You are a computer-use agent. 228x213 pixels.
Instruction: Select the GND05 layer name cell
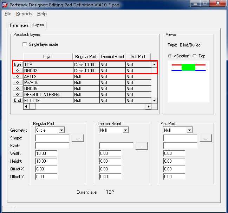coord(48,89)
